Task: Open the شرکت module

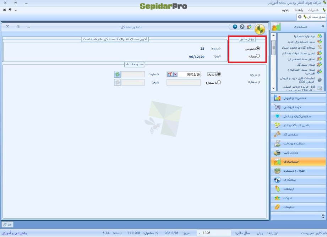Action: click(x=298, y=198)
